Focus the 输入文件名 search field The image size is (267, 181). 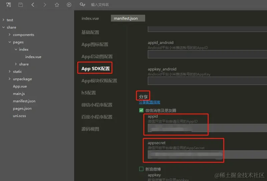tap(100, 5)
